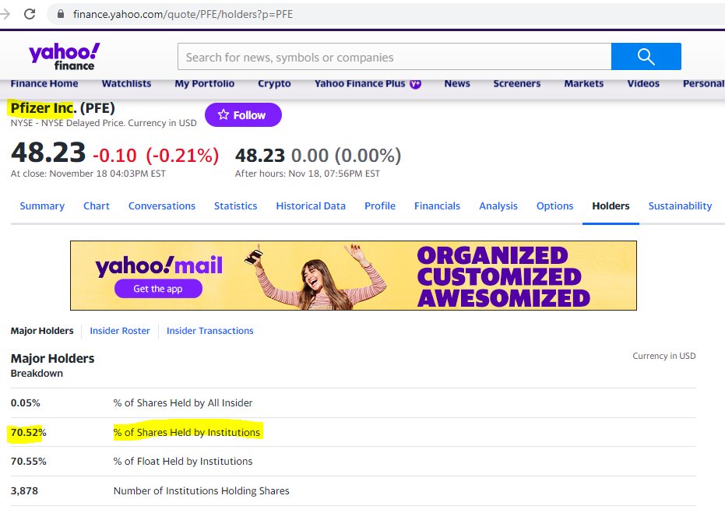Click the padlock site security icon

pyautogui.click(x=61, y=14)
